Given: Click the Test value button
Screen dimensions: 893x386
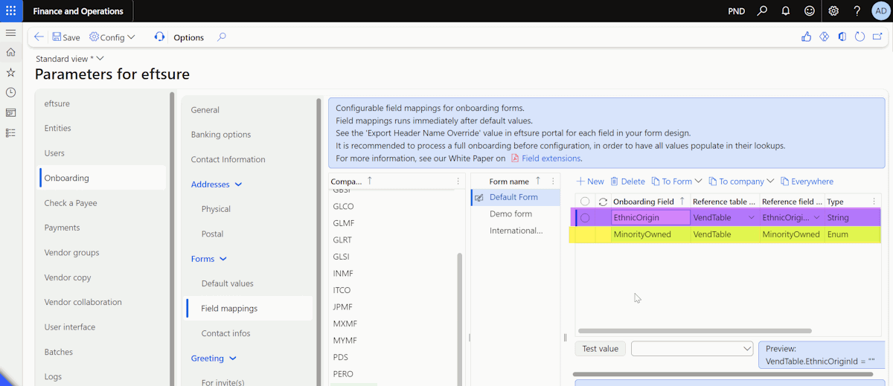Looking at the screenshot, I should (600, 349).
